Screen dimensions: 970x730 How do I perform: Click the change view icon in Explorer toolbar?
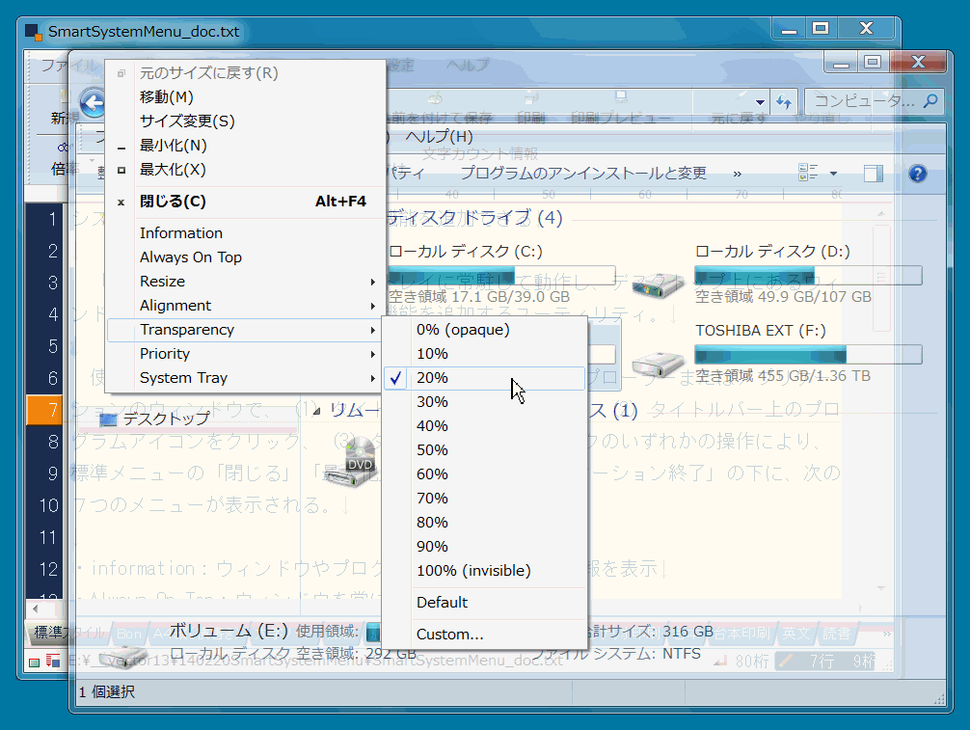point(808,173)
